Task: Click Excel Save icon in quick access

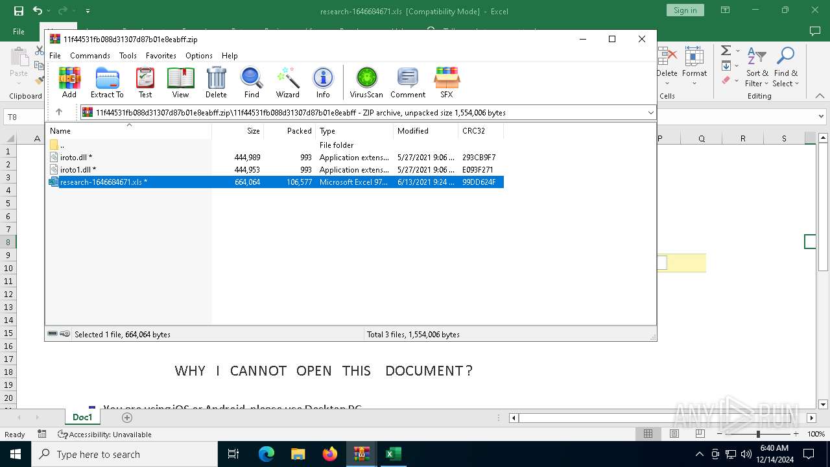Action: click(18, 11)
